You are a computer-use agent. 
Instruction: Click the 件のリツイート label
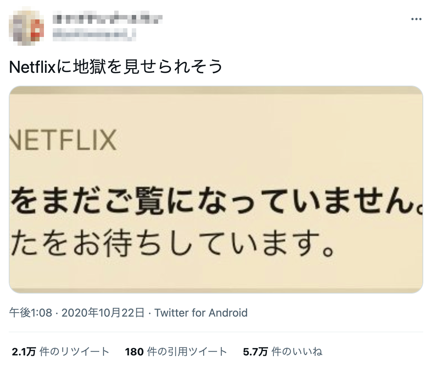pyautogui.click(x=74, y=352)
